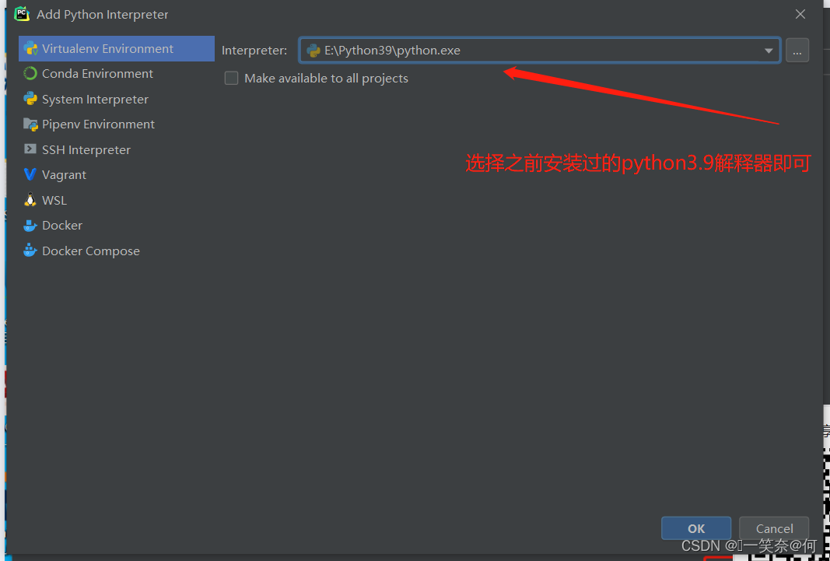Screen dimensions: 830x561
Task: Click the PyCharm logo in title bar
Action: [x=22, y=14]
